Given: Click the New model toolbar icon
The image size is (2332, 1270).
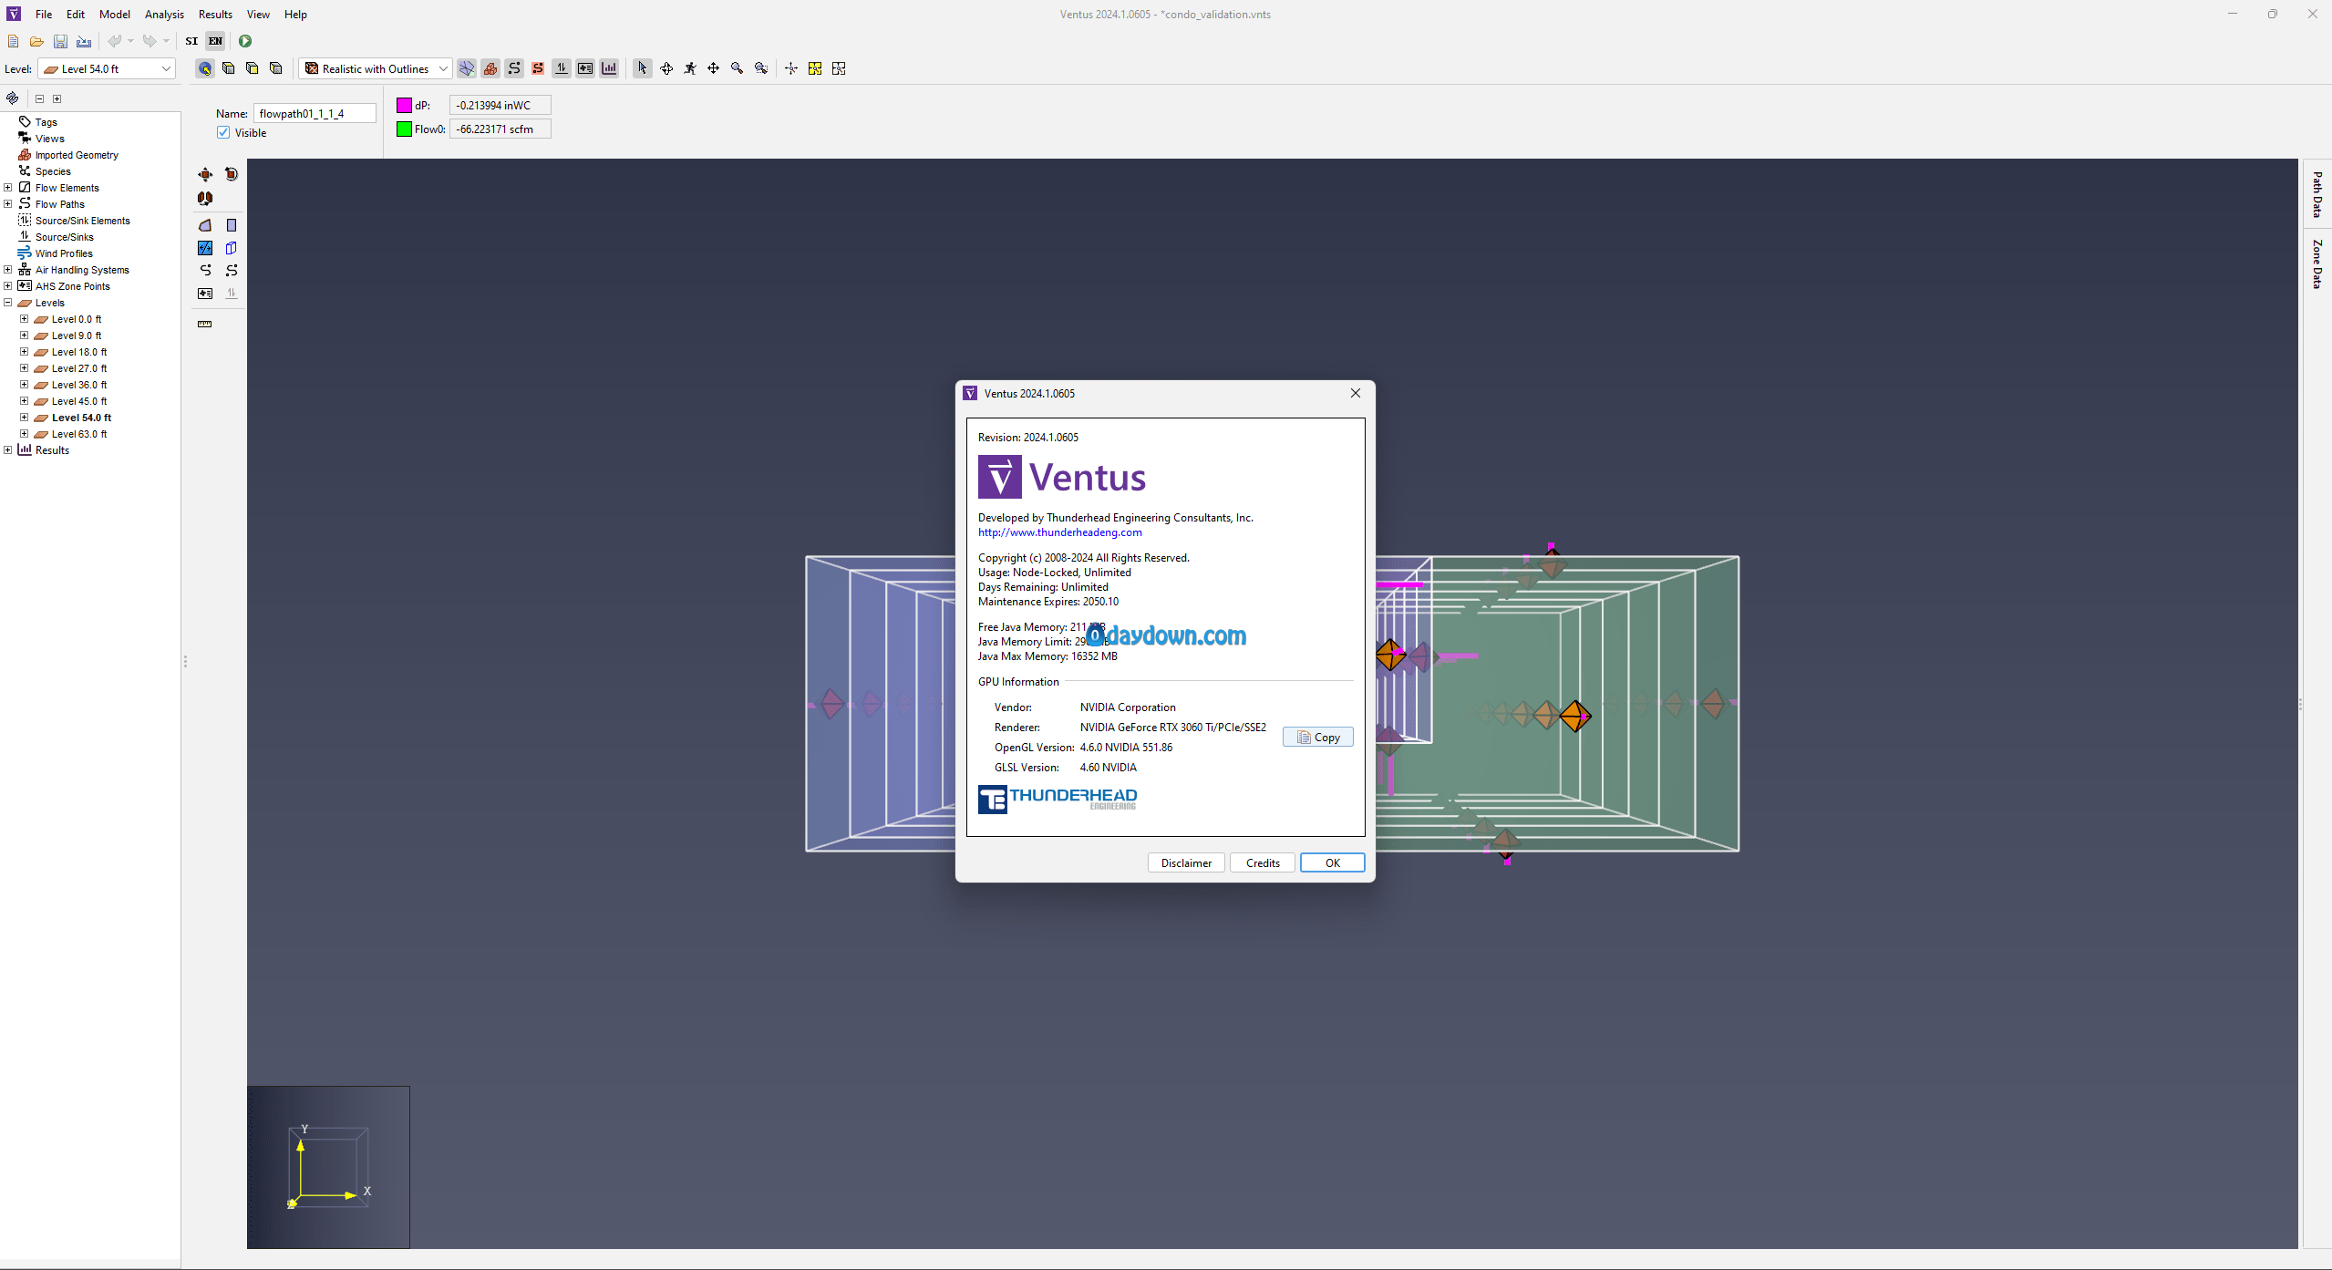Looking at the screenshot, I should click(13, 41).
